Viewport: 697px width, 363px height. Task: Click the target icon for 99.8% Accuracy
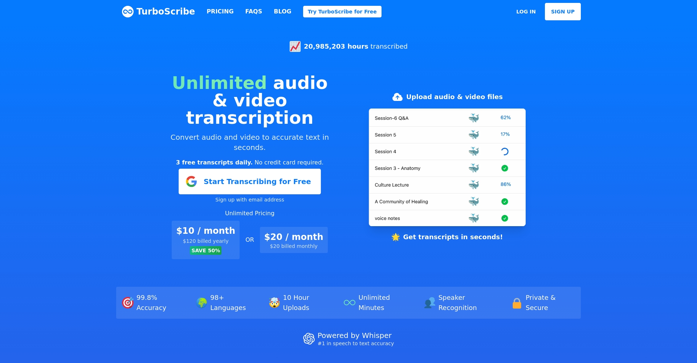[x=128, y=302]
